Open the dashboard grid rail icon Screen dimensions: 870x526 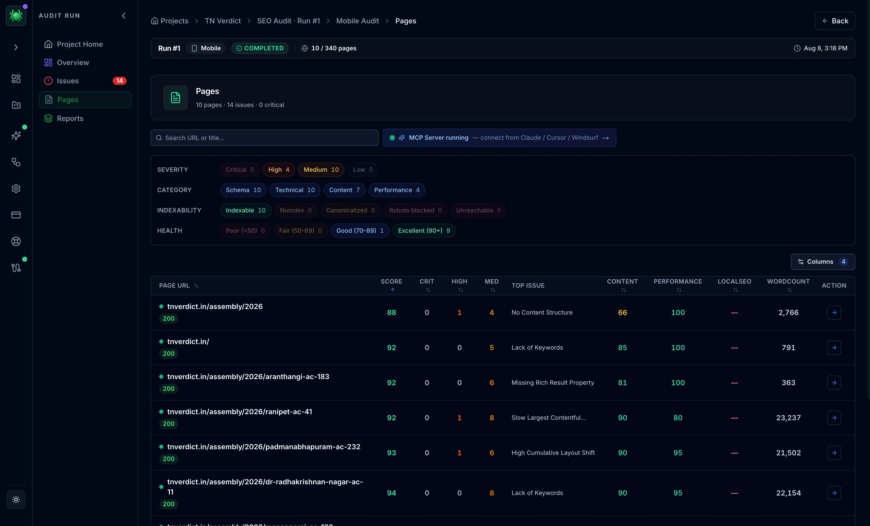pyautogui.click(x=16, y=79)
